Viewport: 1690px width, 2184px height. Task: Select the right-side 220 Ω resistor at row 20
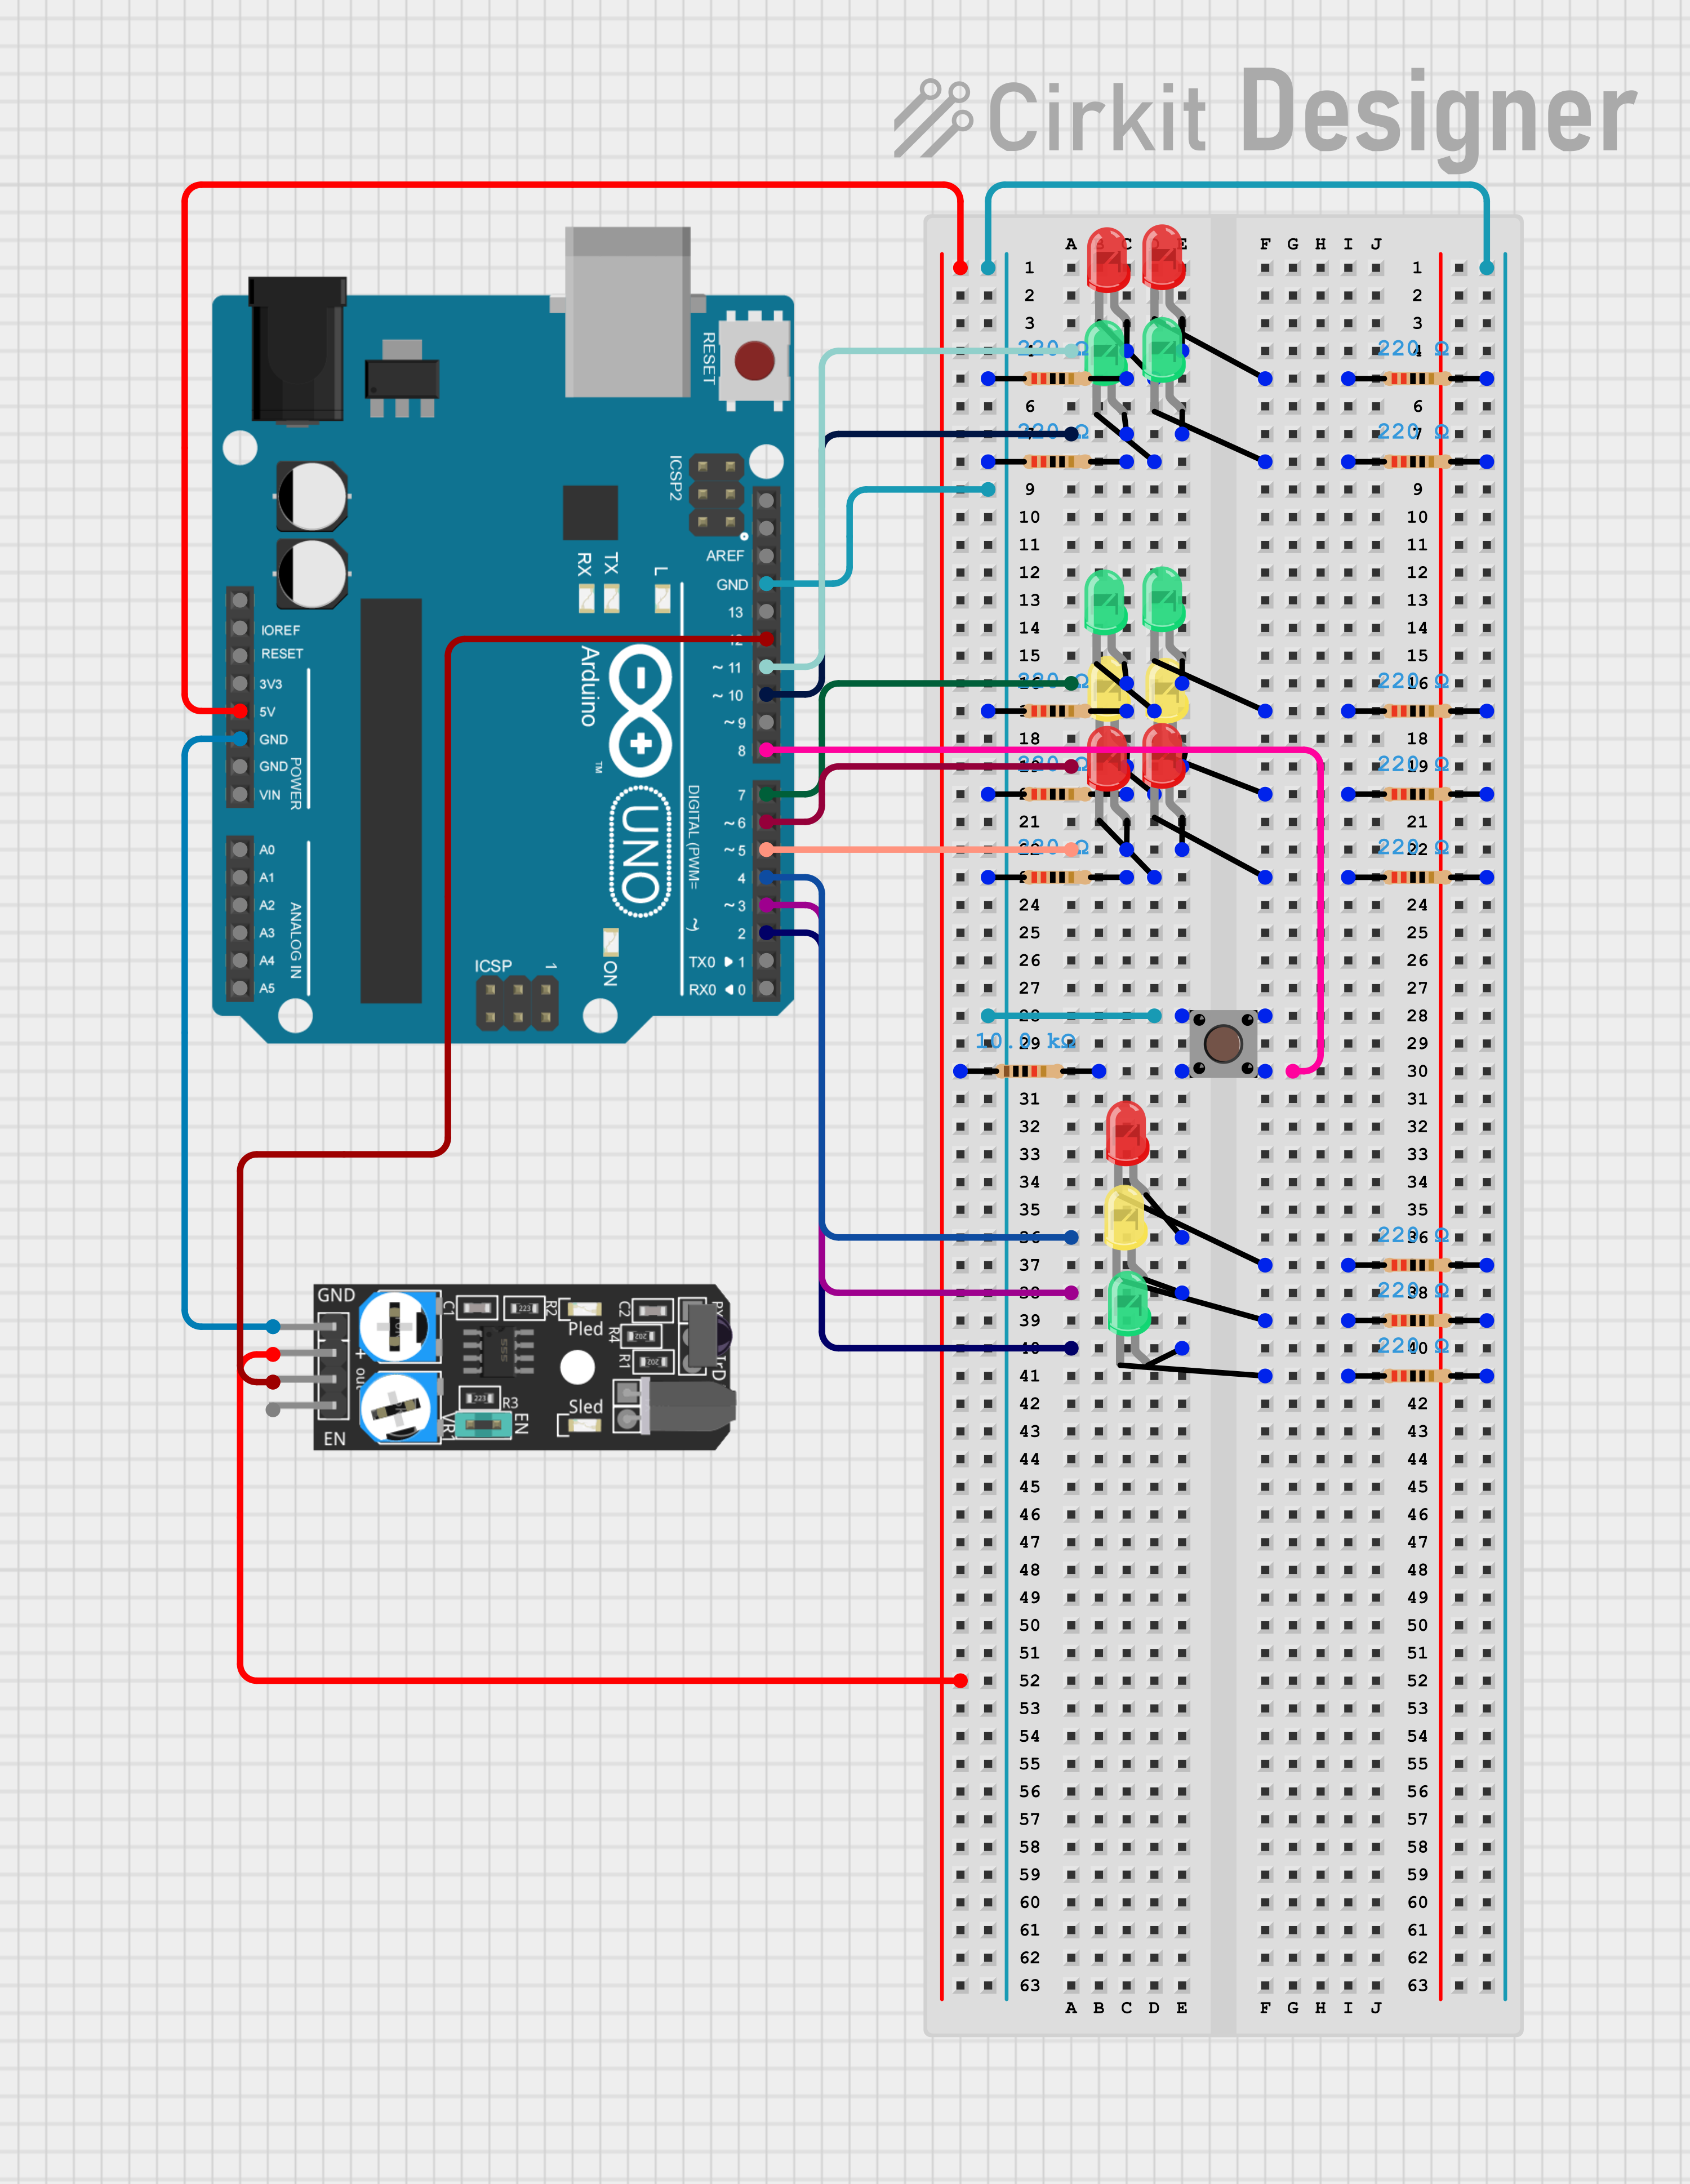[x=1417, y=794]
